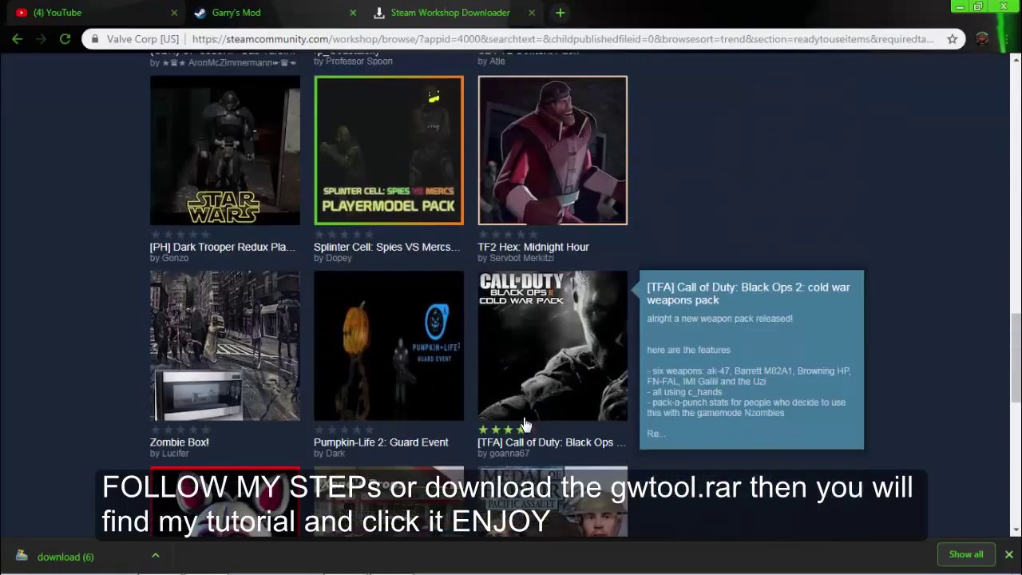The height and width of the screenshot is (575, 1022).
Task: Expand the options chevron beside download (6)
Action: tap(156, 556)
